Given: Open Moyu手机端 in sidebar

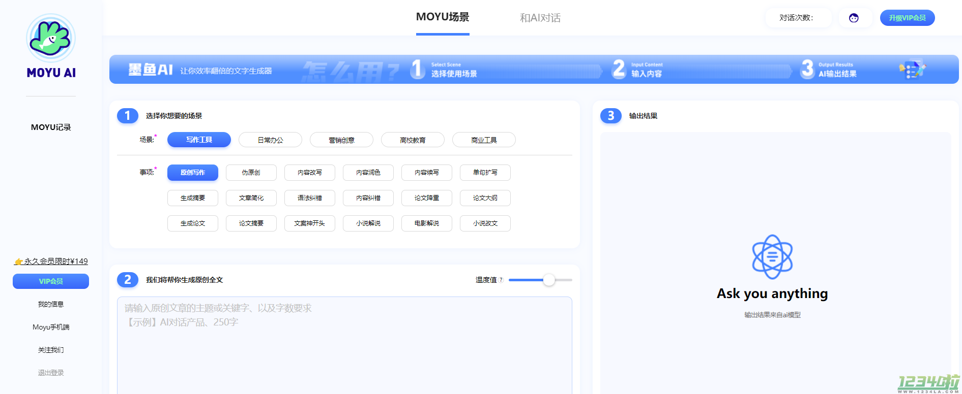Looking at the screenshot, I should coord(51,327).
